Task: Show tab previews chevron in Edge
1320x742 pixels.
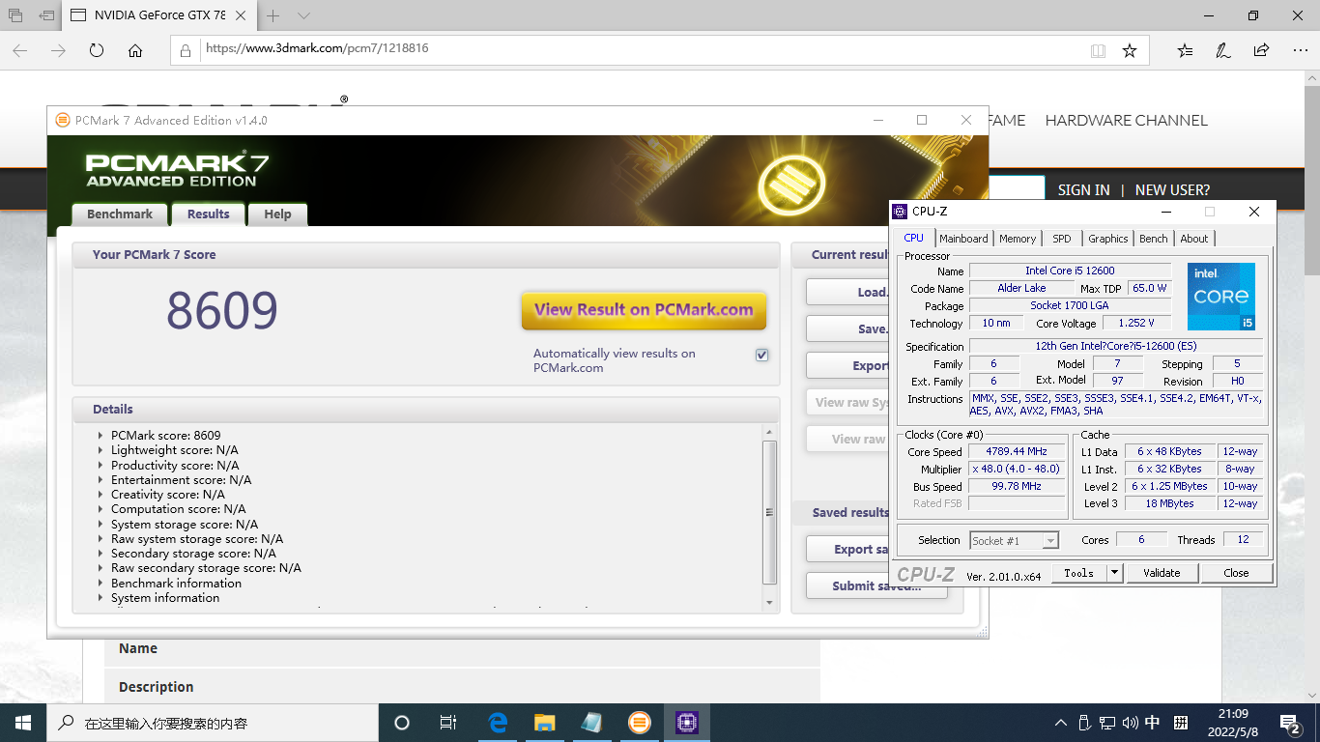Action: 303,15
